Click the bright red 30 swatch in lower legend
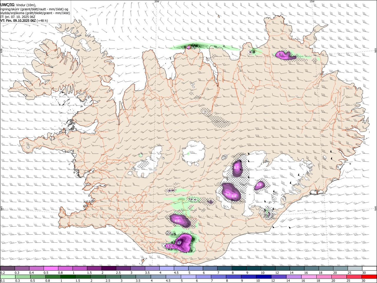The height and width of the screenshot is (283, 377). pyautogui.click(x=369, y=277)
